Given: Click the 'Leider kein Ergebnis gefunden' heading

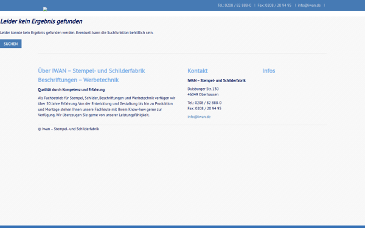Looking at the screenshot, I should tap(41, 21).
